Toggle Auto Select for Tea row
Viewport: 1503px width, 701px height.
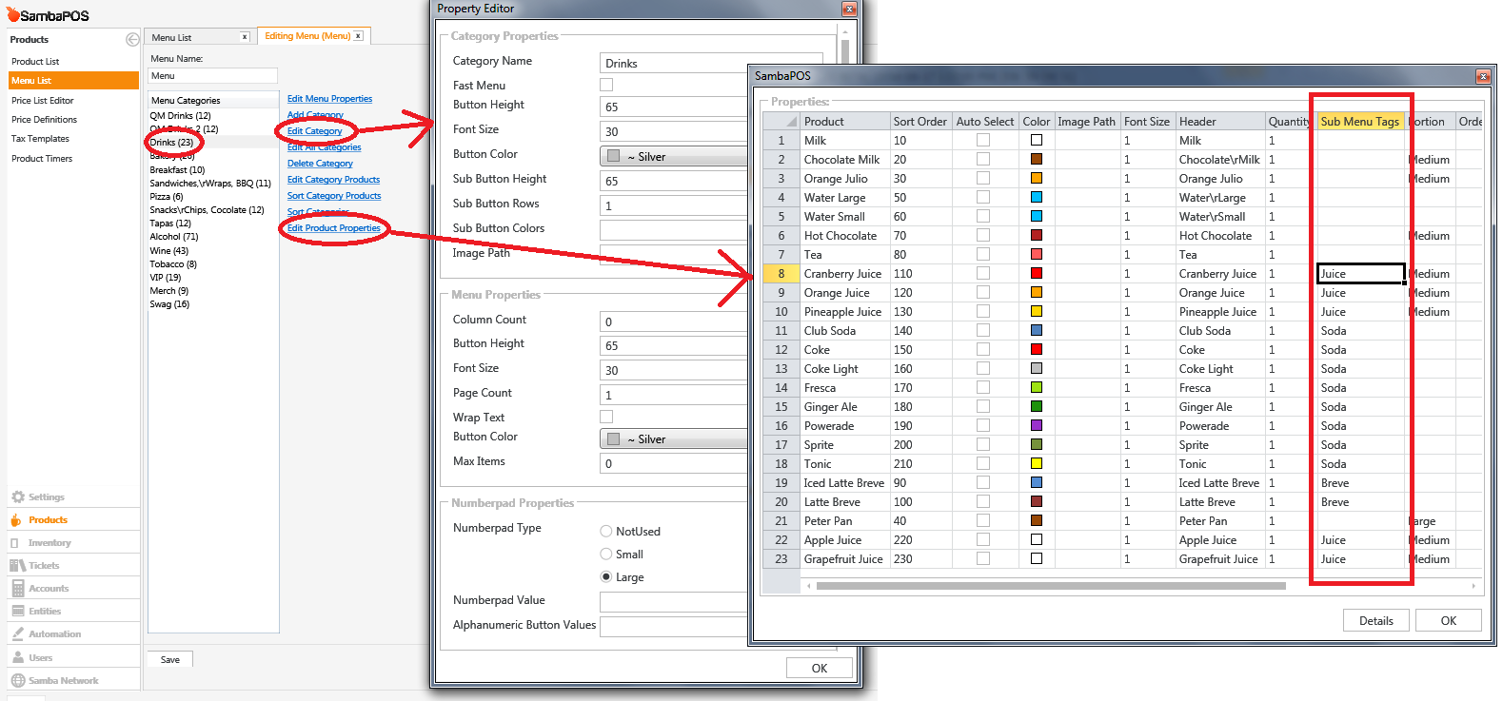pyautogui.click(x=983, y=254)
